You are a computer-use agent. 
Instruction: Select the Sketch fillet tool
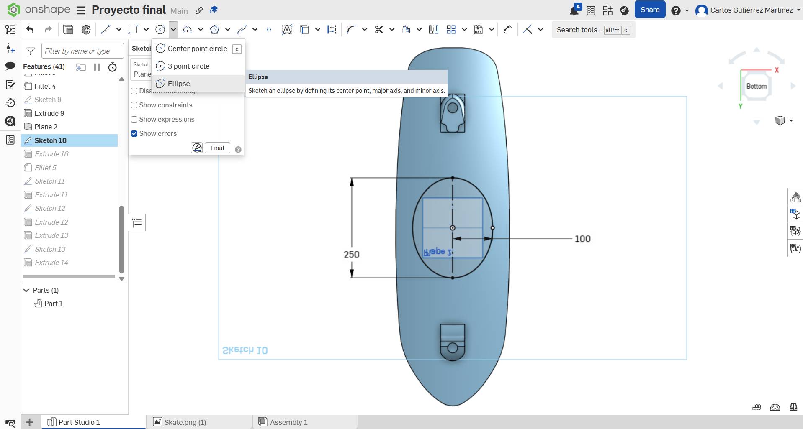point(352,29)
